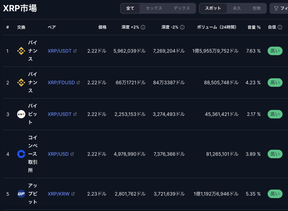Viewport: 288px width, 211px height.
Task: Open external link icon beside XRP/KRW
Action: (73, 194)
